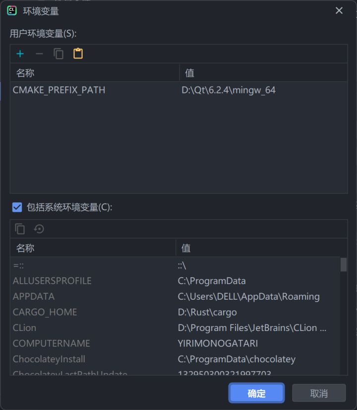Select the COMPUTERNAME system variable row
Screen dimensions: 357x410
point(52,343)
